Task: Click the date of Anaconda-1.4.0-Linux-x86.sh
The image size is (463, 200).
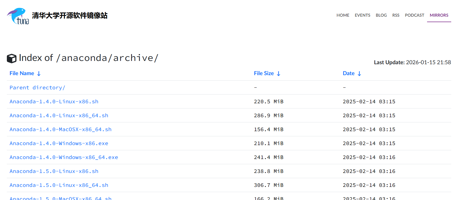Action: click(369, 102)
